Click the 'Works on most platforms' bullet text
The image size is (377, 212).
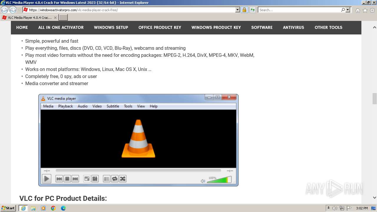[x=88, y=69]
